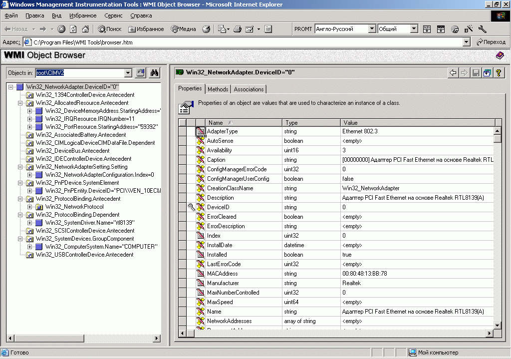Click the PROMT globe icon
This screenshot has width=511, height=359.
tap(455, 29)
